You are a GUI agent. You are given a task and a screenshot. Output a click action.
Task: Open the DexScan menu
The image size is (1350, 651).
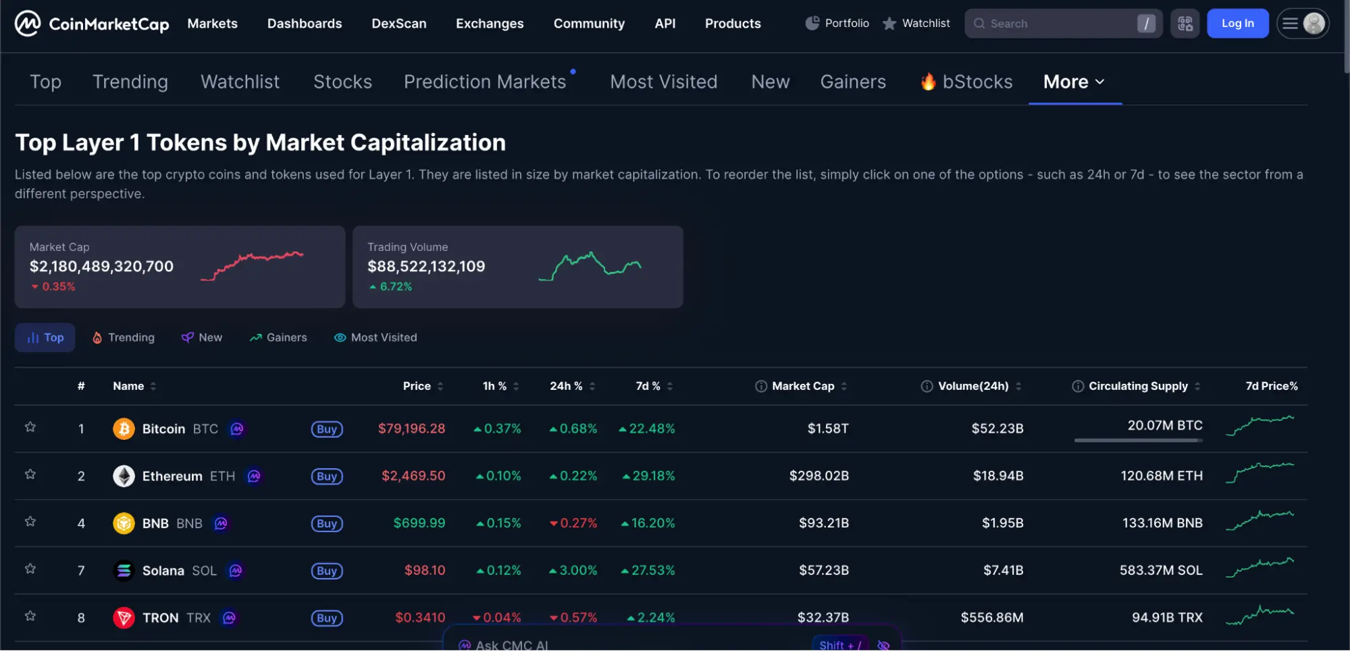(x=399, y=24)
